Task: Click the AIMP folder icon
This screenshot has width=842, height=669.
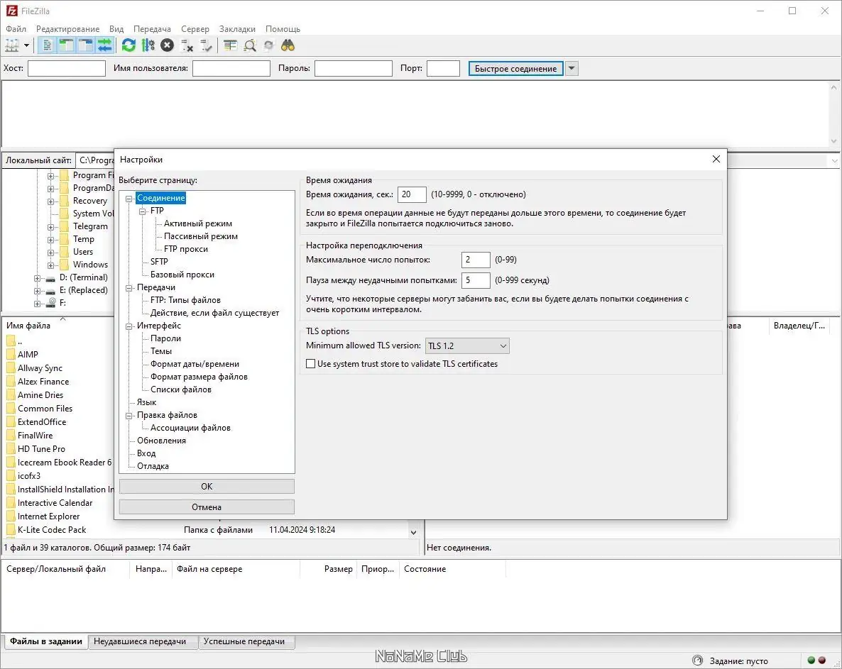Action: 11,355
